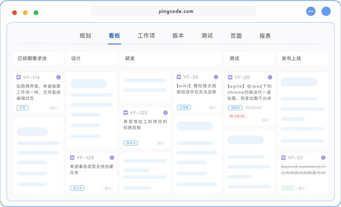This screenshot has height=207, width=341.
Task: Open the 测试中 status tag on YF-29
Action: click(235, 107)
